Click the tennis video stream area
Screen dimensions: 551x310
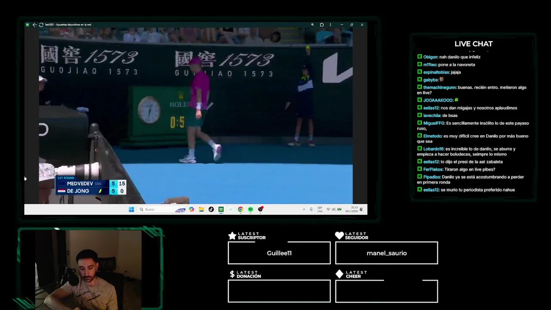(196, 115)
